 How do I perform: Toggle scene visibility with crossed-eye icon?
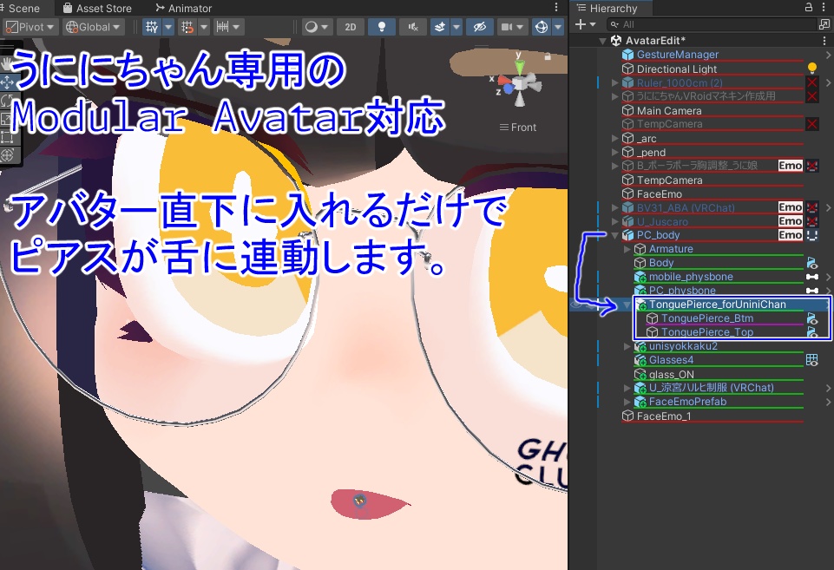pos(480,27)
